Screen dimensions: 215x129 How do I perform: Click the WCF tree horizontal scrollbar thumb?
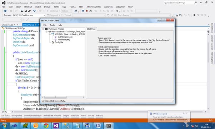coord(55,97)
